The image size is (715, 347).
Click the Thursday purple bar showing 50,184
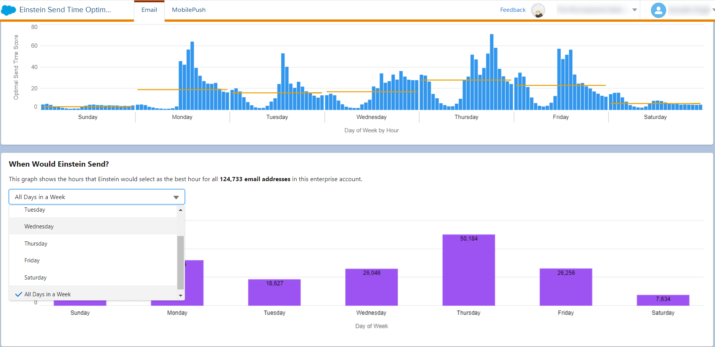tap(469, 270)
